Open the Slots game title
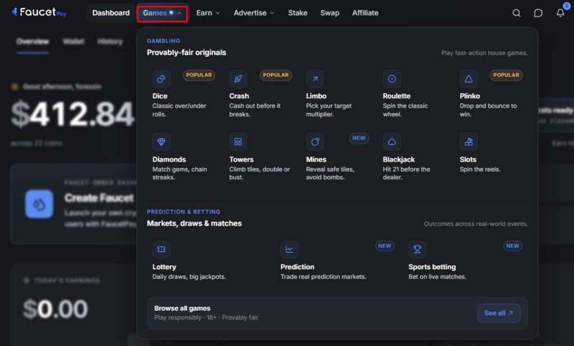Viewport: 574px width, 346px height. point(468,159)
